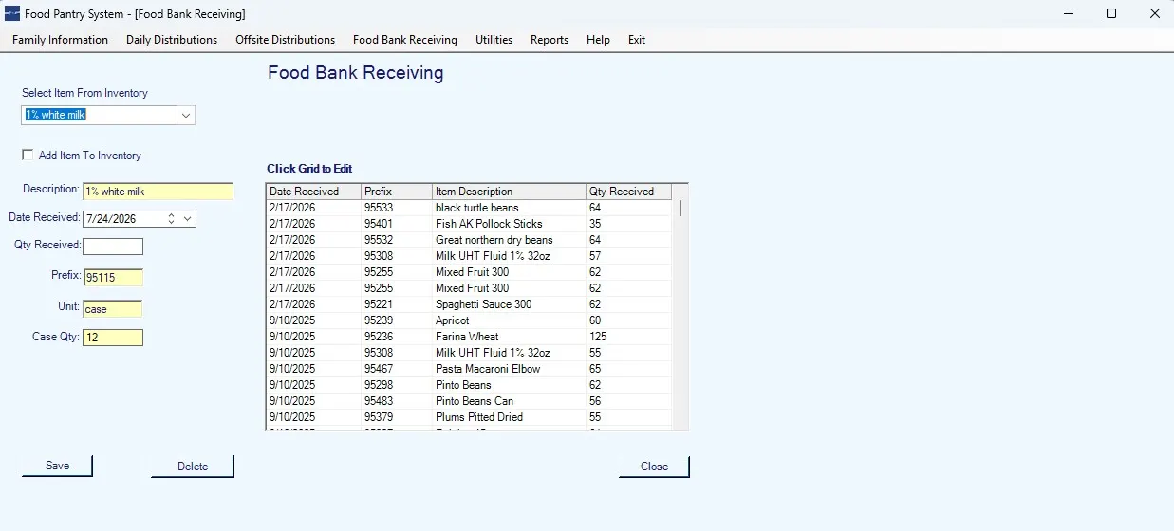Expand the Select Item From Inventory dropdown
This screenshot has height=531, width=1174.
[186, 115]
